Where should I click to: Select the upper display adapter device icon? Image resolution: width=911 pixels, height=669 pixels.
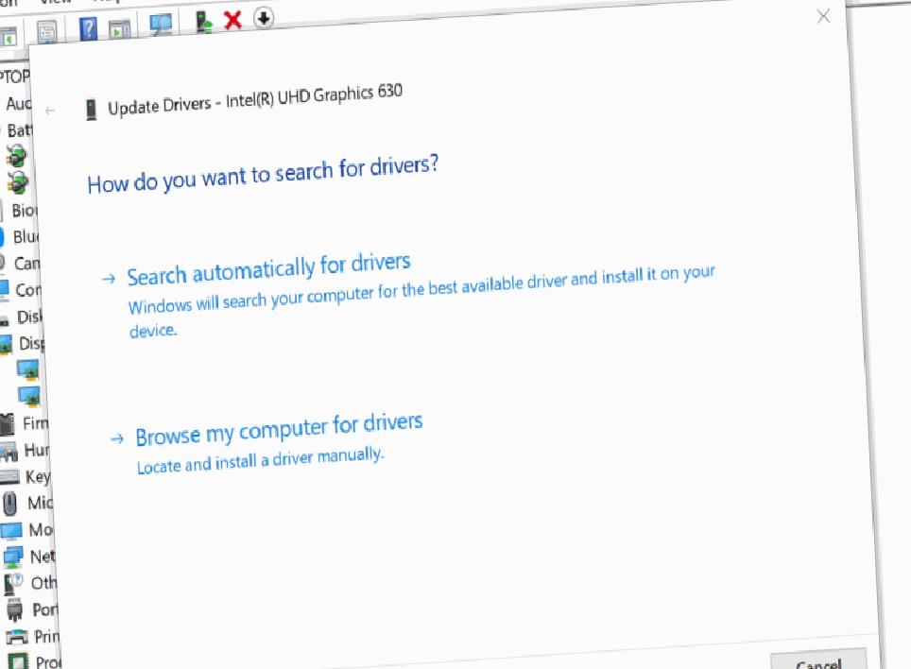coord(28,369)
